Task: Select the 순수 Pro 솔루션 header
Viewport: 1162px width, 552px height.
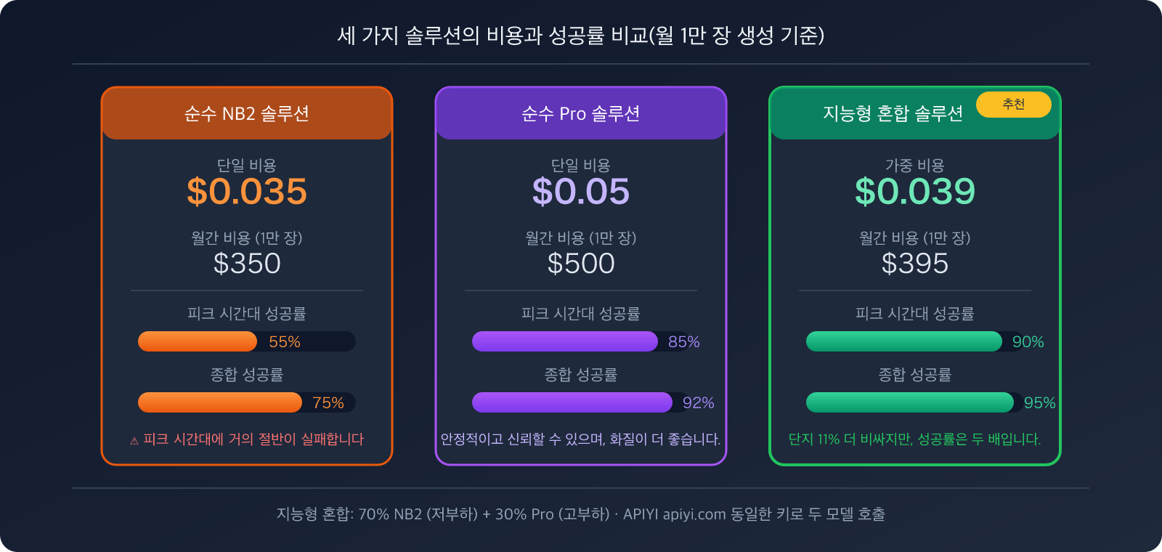Action: (x=581, y=113)
